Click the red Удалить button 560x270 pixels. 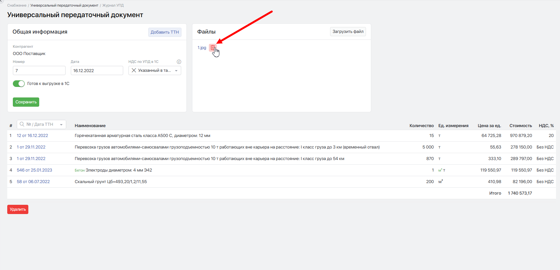tap(18, 209)
